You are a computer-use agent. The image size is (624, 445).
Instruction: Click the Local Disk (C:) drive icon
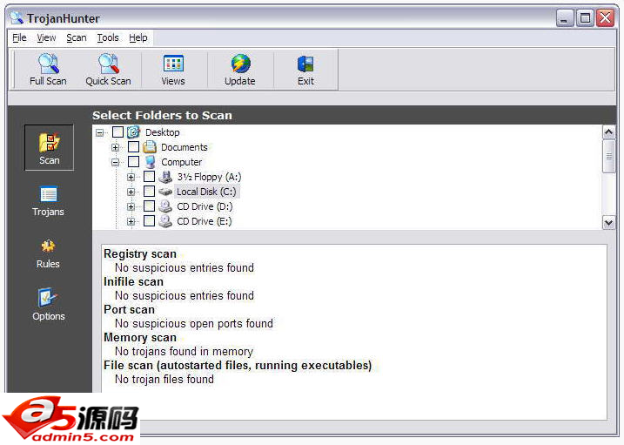coord(165,192)
